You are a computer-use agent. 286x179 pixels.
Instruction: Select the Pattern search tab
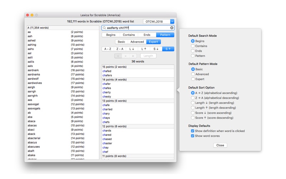coord(165,35)
